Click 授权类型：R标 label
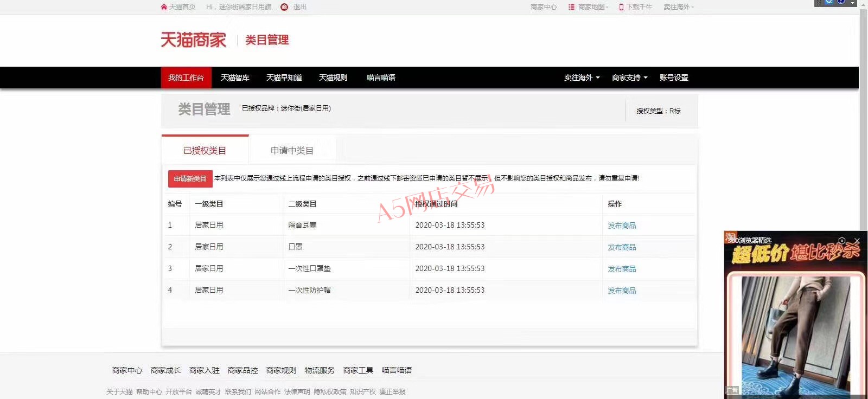This screenshot has height=399, width=868. [x=659, y=111]
